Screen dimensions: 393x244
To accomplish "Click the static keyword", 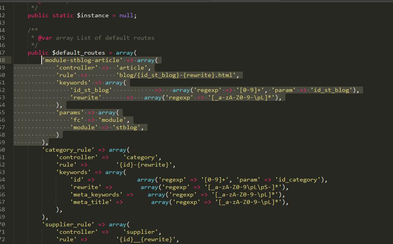I will click(63, 16).
